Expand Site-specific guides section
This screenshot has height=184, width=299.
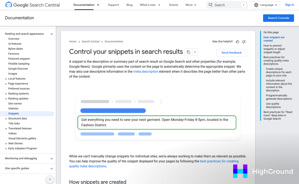(51, 168)
